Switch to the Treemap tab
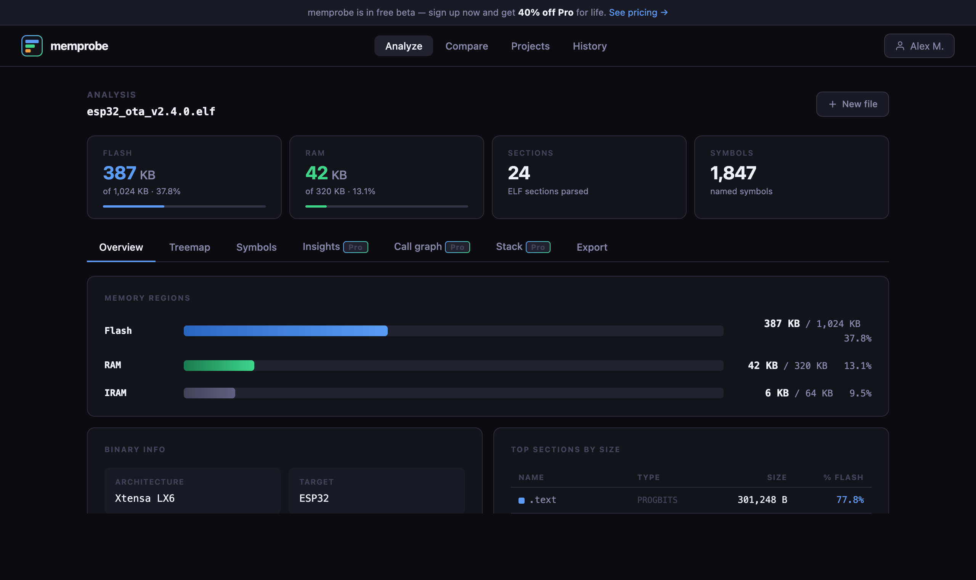 pos(189,247)
